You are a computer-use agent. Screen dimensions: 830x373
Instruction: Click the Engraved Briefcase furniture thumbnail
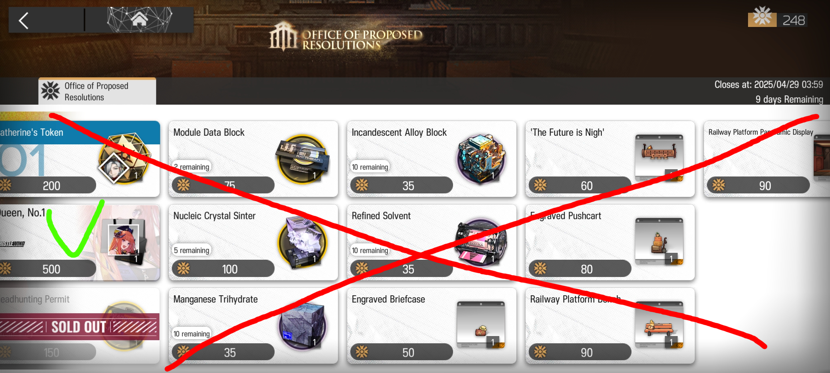(481, 325)
